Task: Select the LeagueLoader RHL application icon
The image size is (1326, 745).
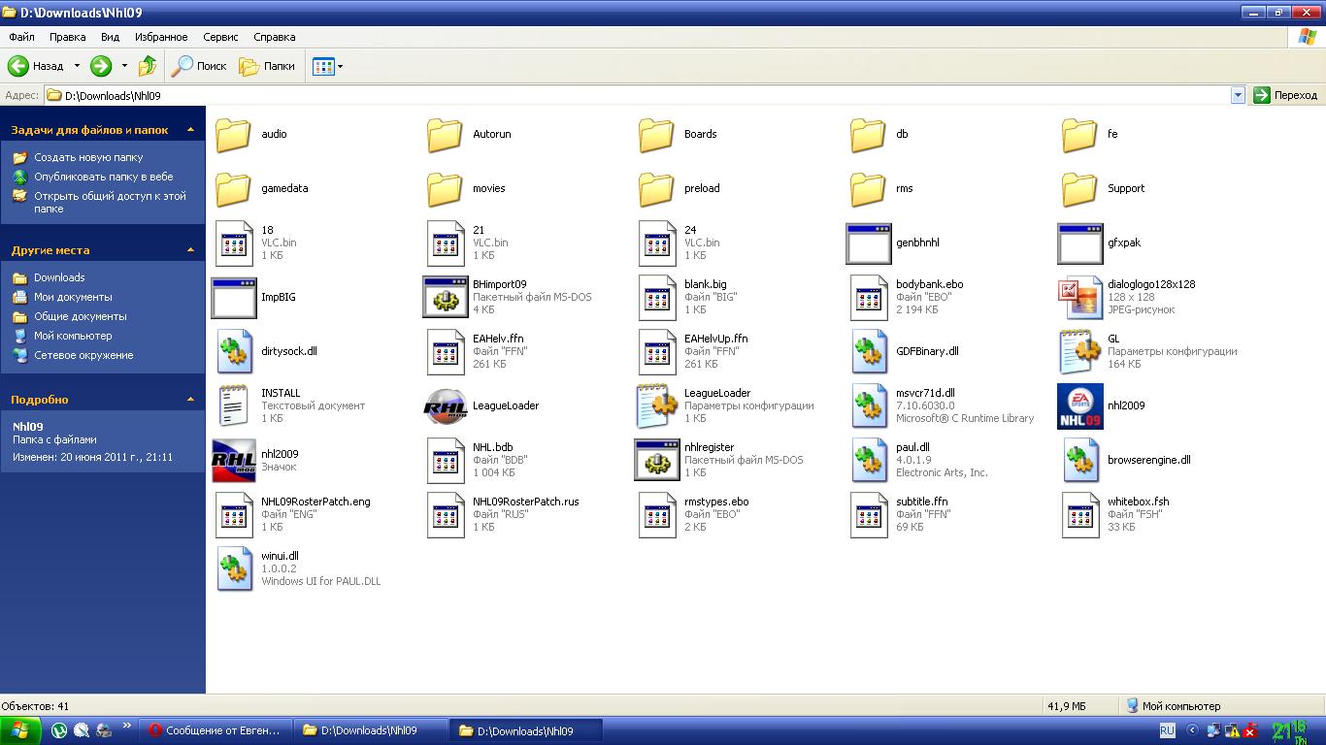Action: click(446, 405)
